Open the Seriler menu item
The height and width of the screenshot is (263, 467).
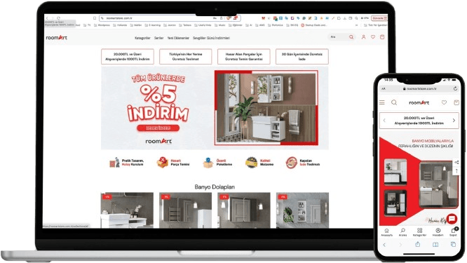click(158, 38)
